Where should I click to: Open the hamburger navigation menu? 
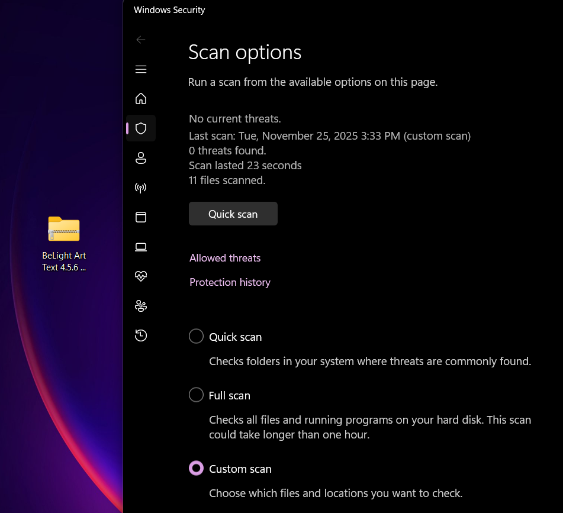pyautogui.click(x=141, y=69)
